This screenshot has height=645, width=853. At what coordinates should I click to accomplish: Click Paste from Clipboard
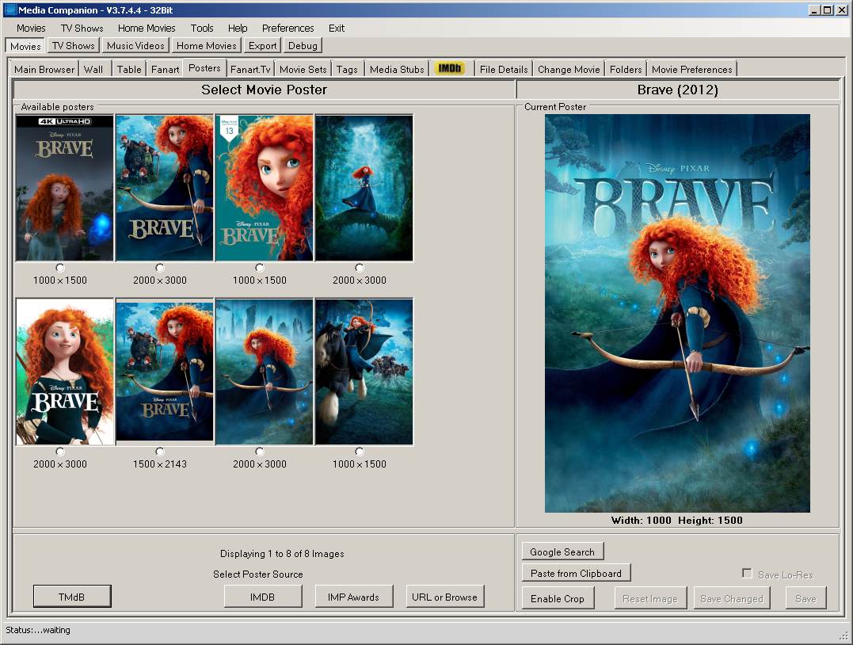click(576, 573)
